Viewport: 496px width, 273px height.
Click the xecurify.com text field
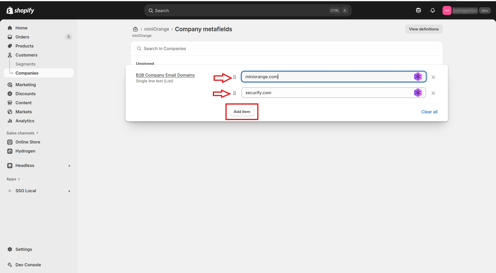point(326,93)
